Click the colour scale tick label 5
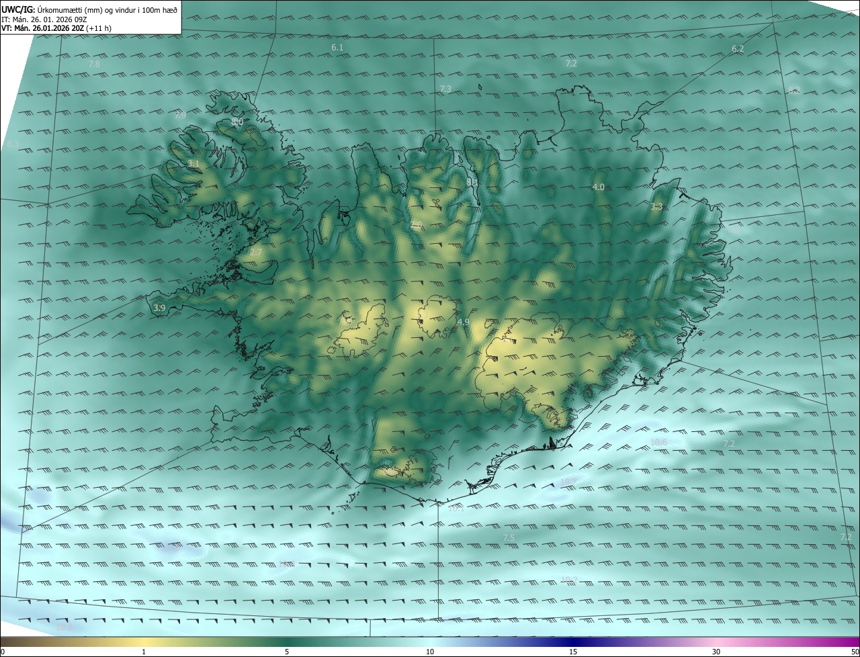This screenshot has height=657, width=860. tap(287, 652)
